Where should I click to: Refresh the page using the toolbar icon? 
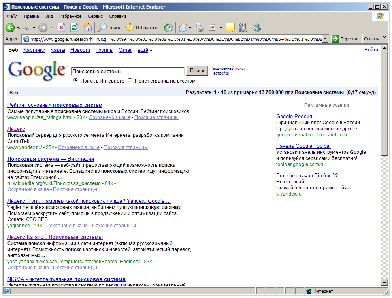pos(74,28)
